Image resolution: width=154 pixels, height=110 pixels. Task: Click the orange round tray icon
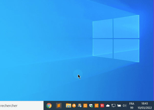point(74,105)
